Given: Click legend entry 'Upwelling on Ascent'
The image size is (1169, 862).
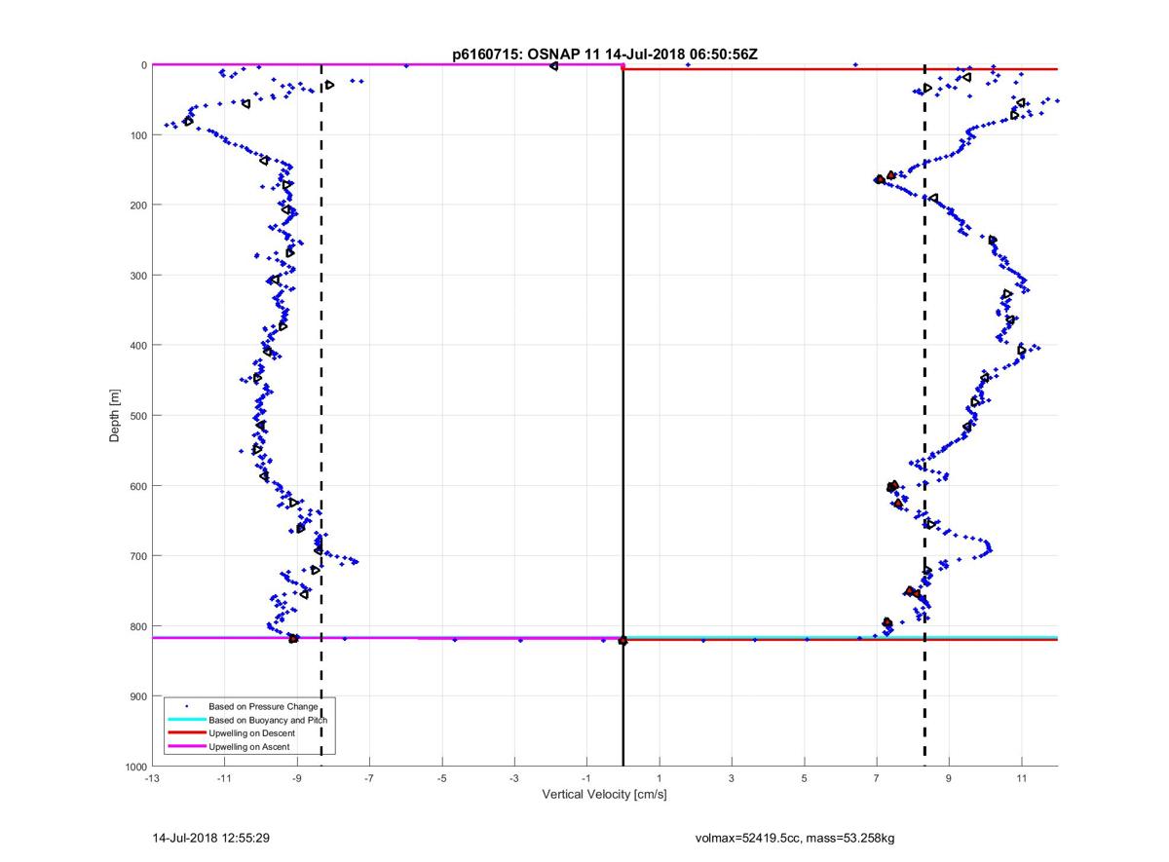Looking at the screenshot, I should (x=249, y=746).
